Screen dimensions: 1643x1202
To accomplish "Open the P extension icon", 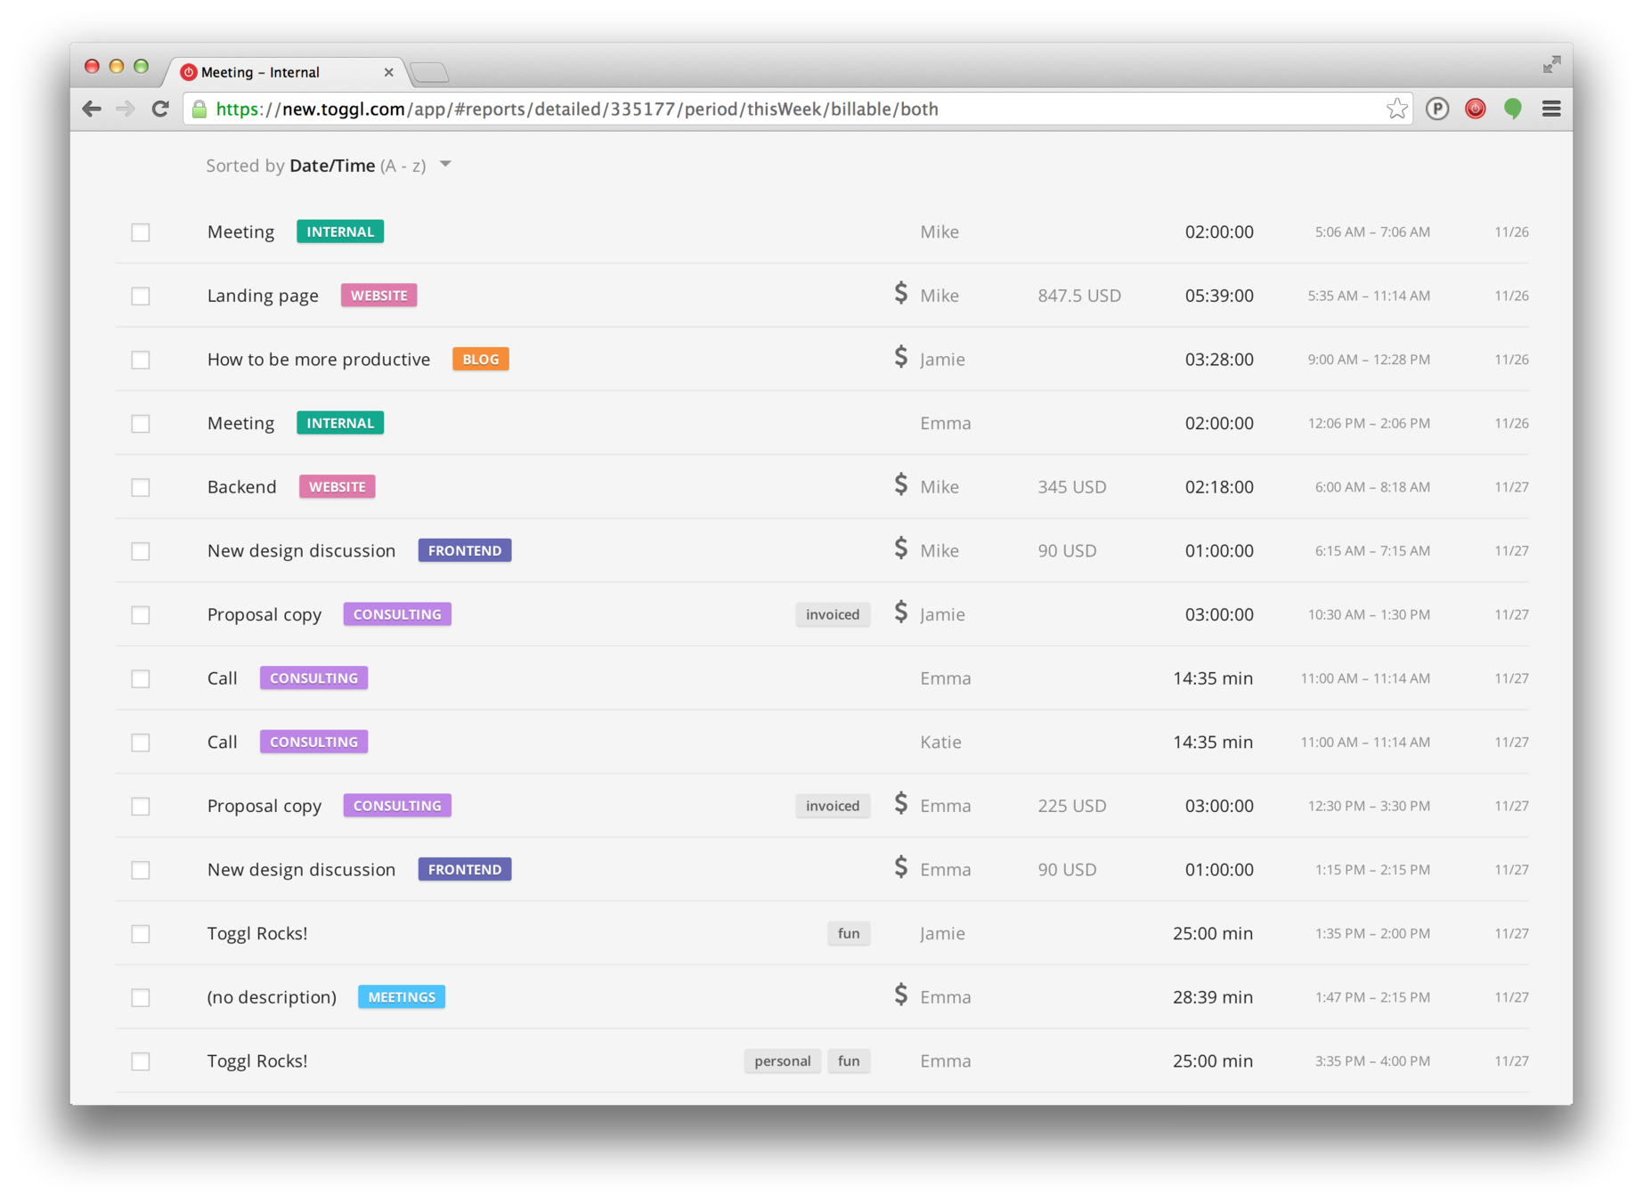I will (1436, 109).
